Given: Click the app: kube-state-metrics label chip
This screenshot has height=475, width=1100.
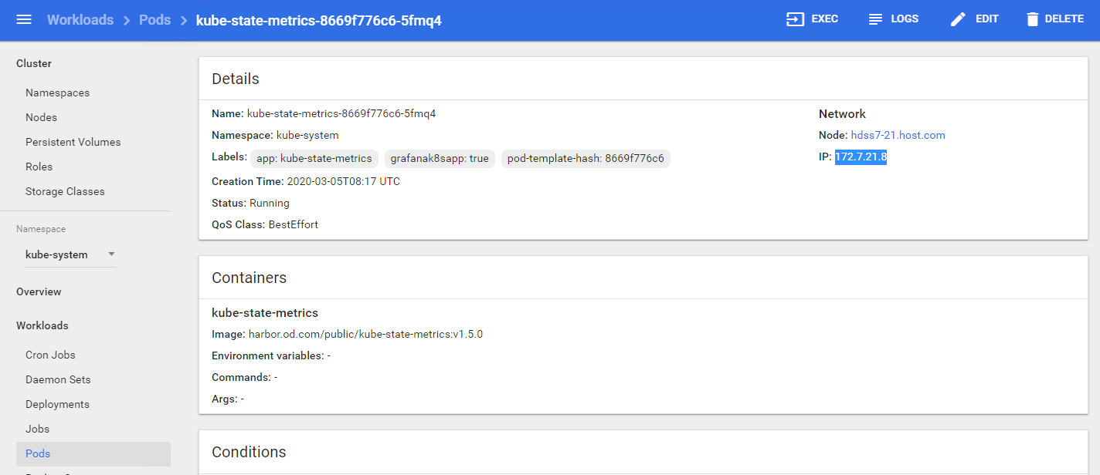Looking at the screenshot, I should (314, 158).
